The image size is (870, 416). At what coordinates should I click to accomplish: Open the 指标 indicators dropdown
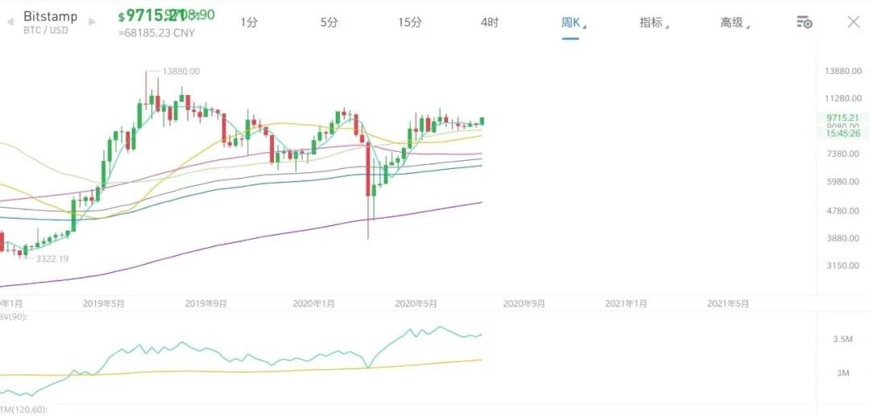tap(652, 23)
